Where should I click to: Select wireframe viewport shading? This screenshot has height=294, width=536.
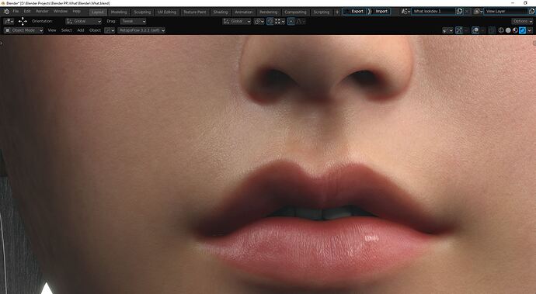(x=501, y=30)
